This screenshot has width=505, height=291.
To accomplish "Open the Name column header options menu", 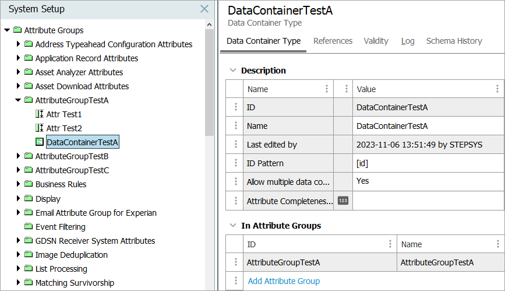I will 327,89.
